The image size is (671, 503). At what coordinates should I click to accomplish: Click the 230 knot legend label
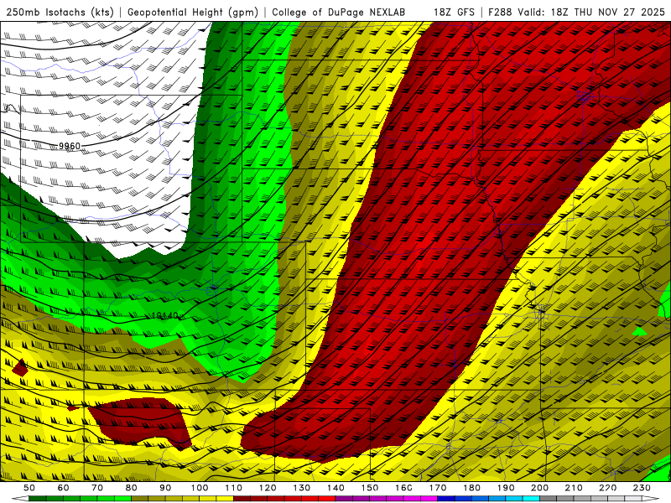(642, 488)
